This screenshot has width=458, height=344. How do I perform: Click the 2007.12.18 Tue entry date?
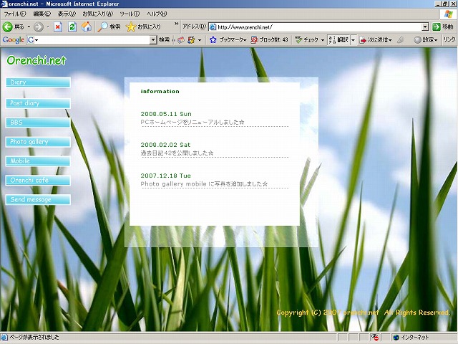click(x=165, y=176)
